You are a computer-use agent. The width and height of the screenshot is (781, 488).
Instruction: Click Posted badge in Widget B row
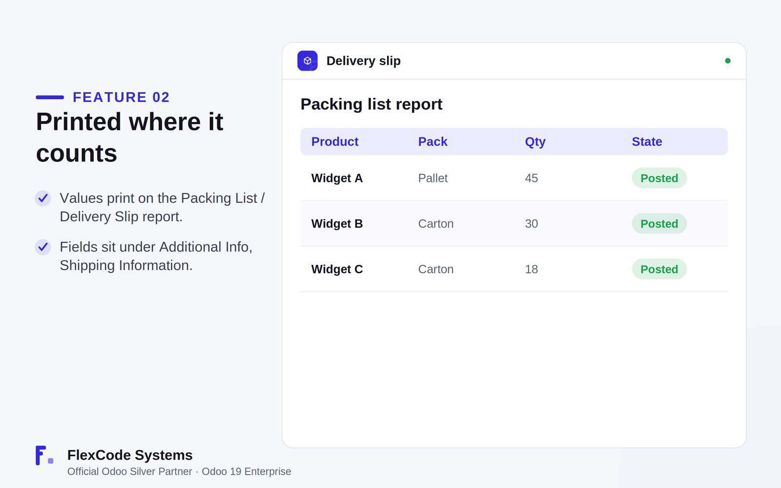point(659,224)
